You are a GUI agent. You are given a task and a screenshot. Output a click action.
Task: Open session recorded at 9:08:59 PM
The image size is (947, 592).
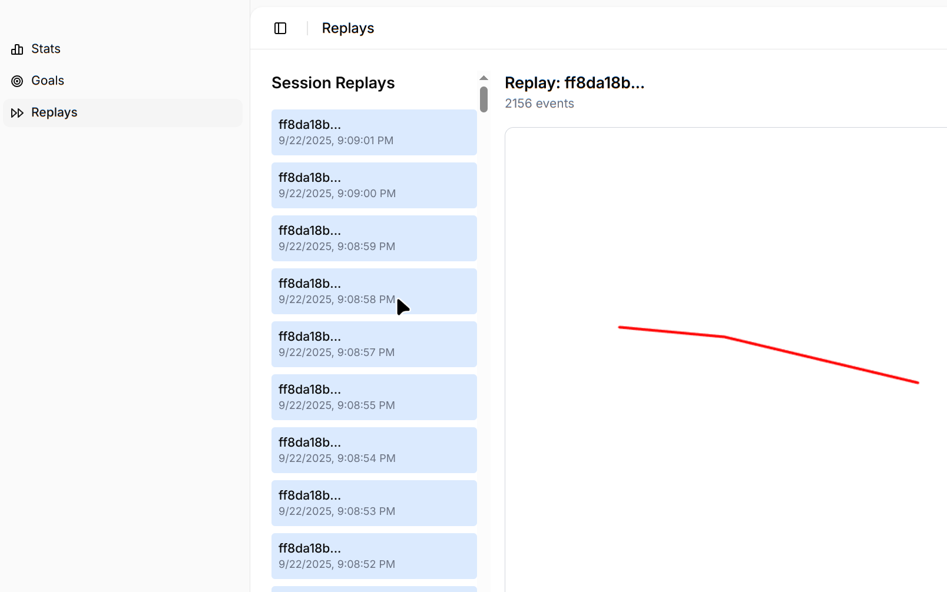coord(374,238)
